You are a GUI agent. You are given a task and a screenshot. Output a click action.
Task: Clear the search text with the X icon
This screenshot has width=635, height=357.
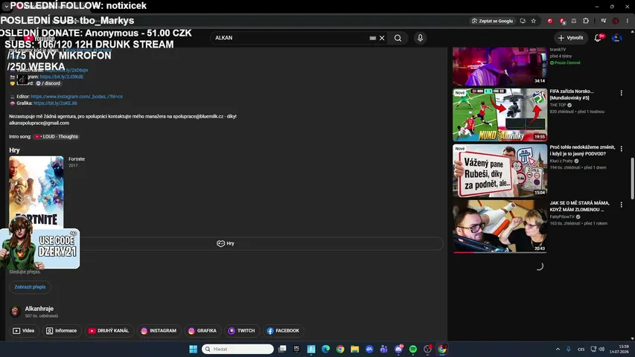[x=382, y=38]
